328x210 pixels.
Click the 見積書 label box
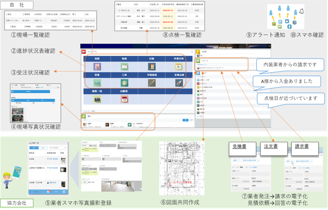pyautogui.click(x=242, y=149)
